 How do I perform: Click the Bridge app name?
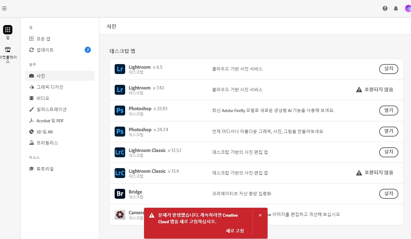135,192
